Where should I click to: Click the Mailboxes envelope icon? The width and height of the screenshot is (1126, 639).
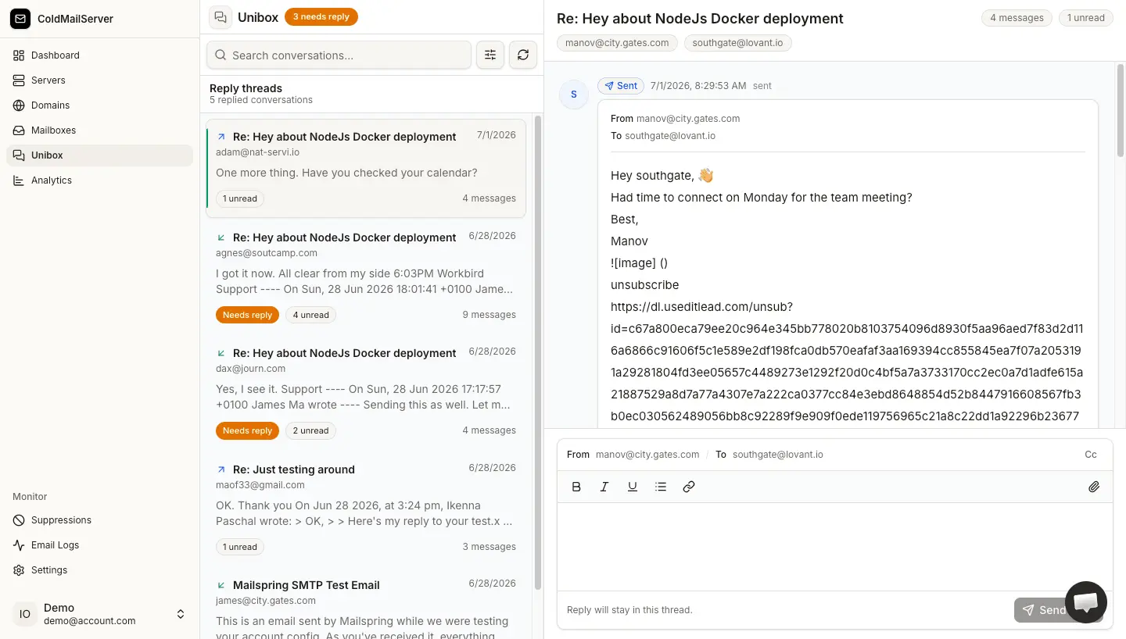point(19,130)
